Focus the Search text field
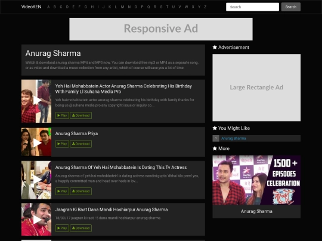Screen dimensions: 322x241 click(x=252, y=7)
